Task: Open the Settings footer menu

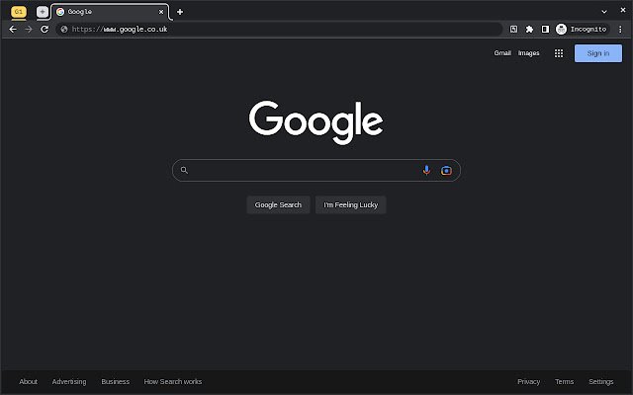Action: tap(600, 381)
